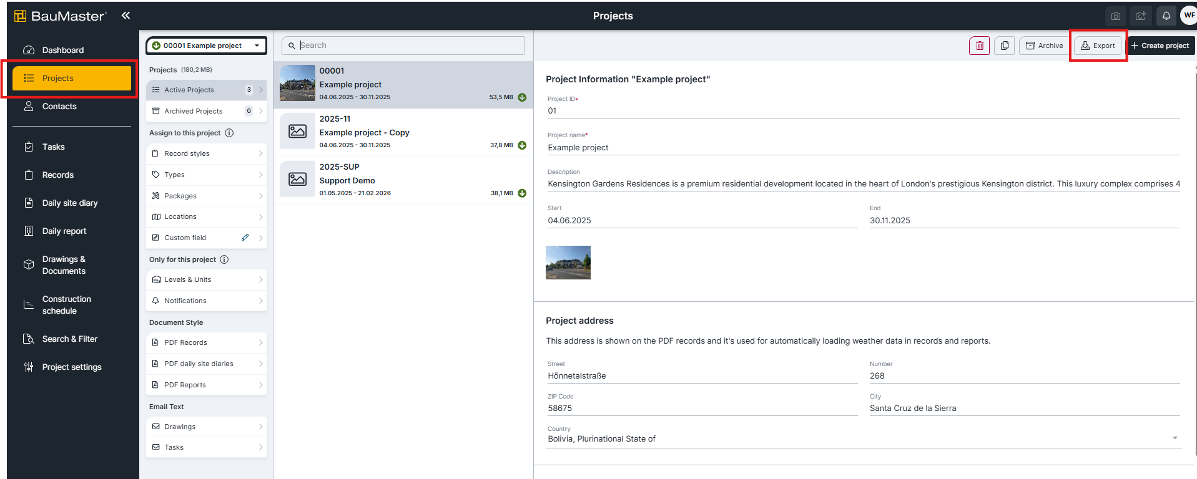Open the Country dropdown

(1175, 438)
